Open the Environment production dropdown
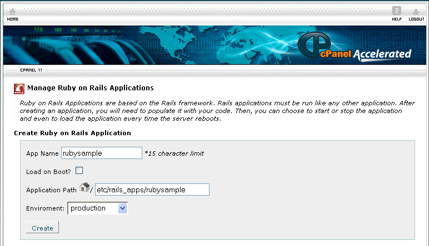 coord(98,208)
